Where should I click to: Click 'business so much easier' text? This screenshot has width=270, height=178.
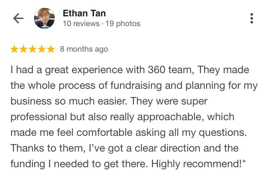click(x=69, y=101)
